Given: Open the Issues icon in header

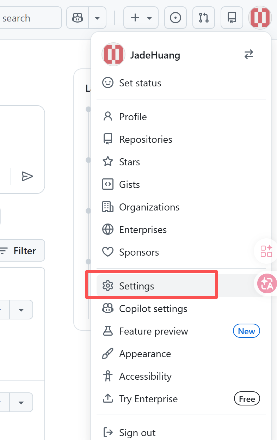Looking at the screenshot, I should [x=176, y=18].
